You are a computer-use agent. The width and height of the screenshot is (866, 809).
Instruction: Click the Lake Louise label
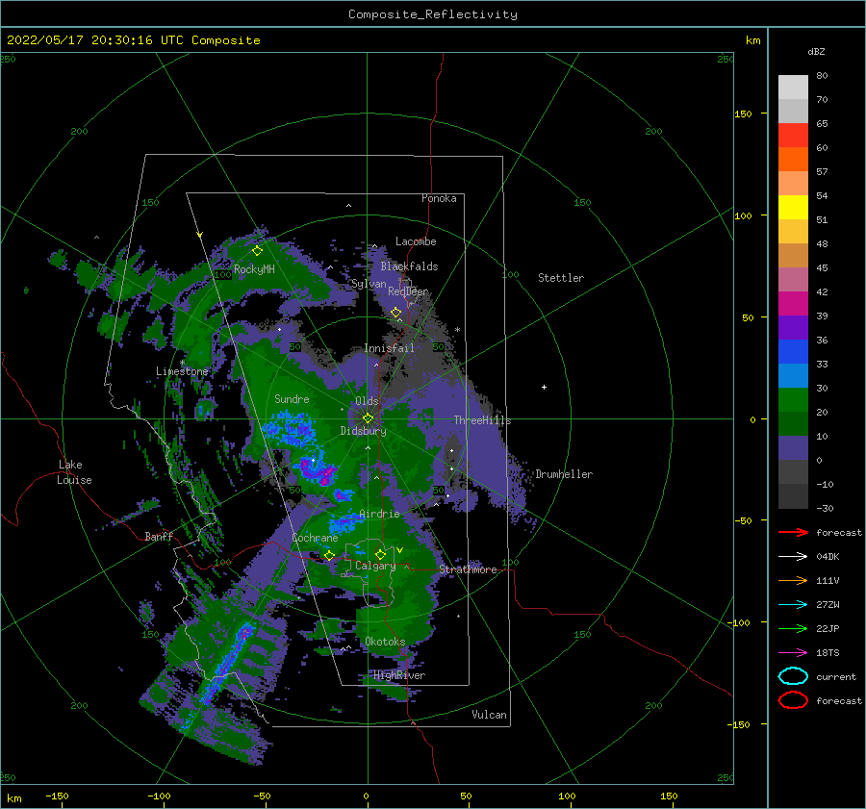74,472
